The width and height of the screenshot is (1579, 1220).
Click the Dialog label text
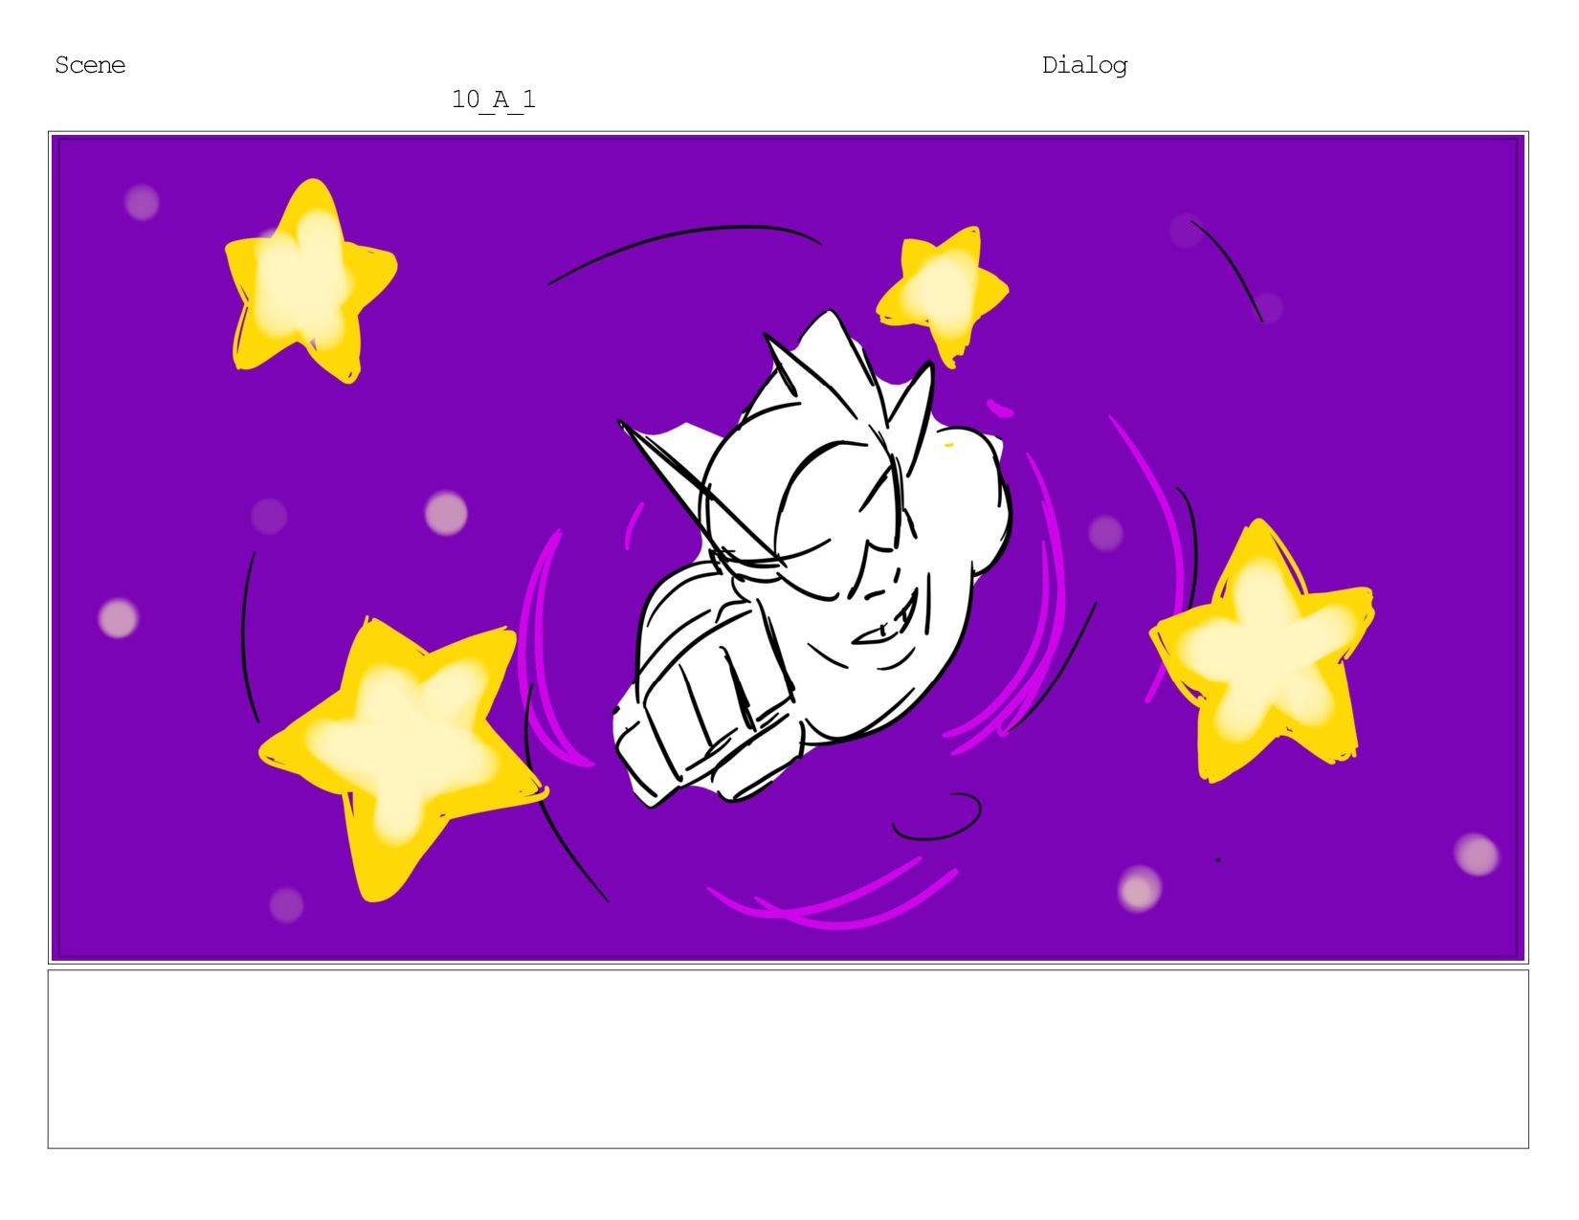(1084, 65)
